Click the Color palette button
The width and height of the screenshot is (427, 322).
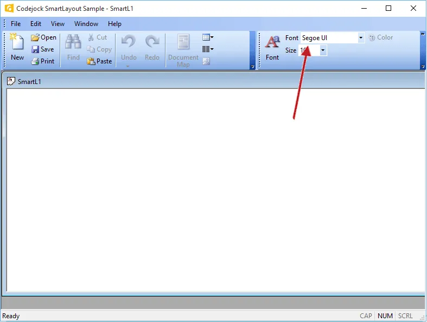(380, 37)
